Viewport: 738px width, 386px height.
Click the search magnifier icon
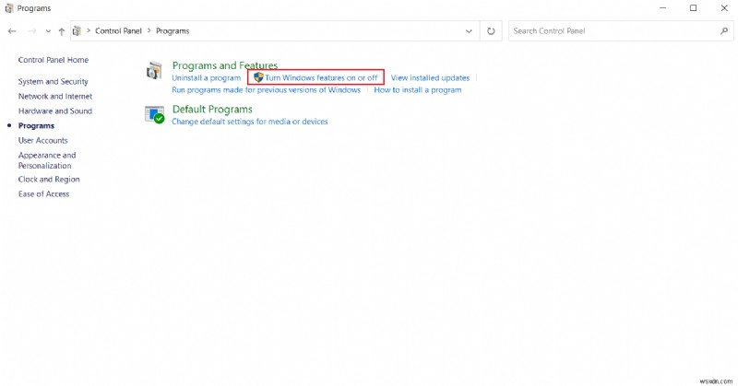click(724, 31)
